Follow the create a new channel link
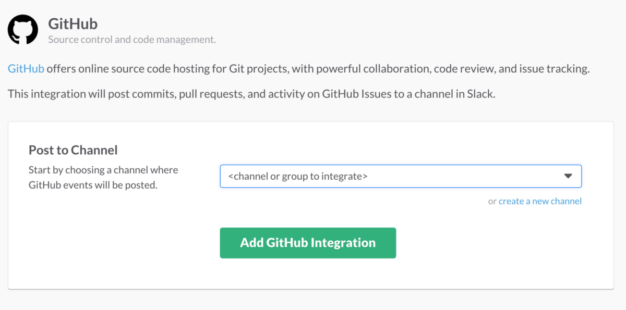The width and height of the screenshot is (626, 310). 540,201
